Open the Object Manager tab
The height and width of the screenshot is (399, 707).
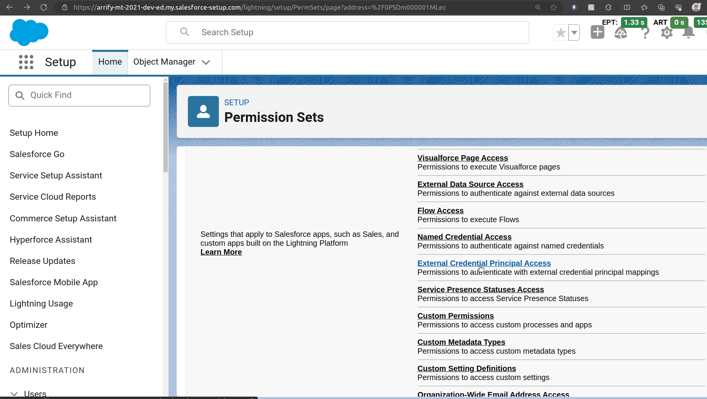click(x=164, y=62)
